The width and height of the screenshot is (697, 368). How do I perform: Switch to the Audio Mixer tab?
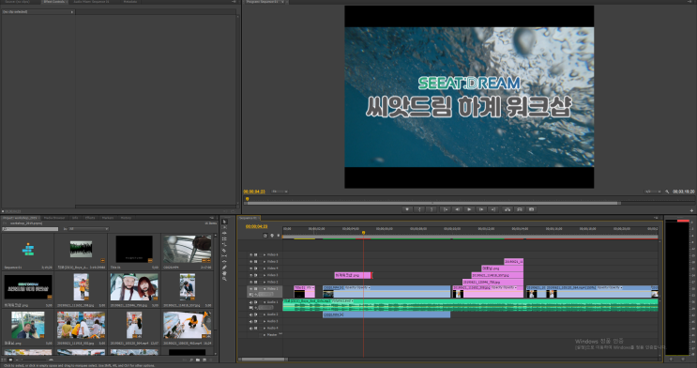pos(91,2)
